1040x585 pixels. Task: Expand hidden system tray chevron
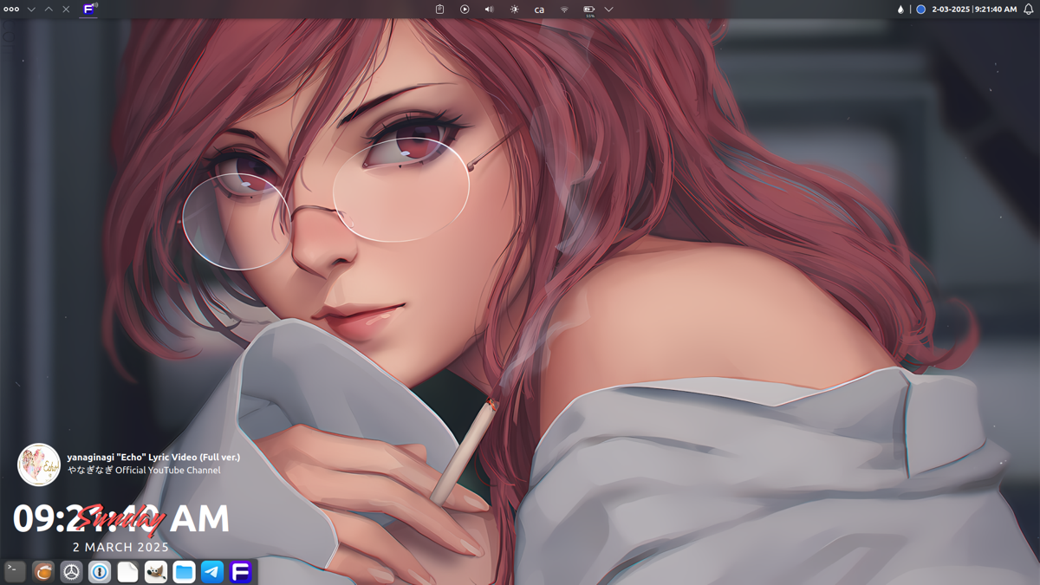(x=608, y=10)
